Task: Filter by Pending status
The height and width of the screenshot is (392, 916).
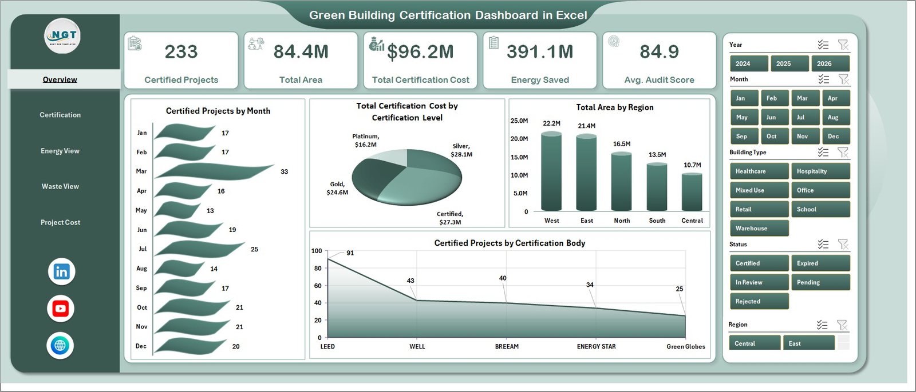Action: [820, 282]
